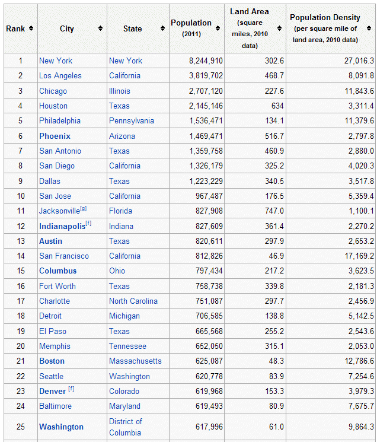The image size is (377, 442).
Task: Select density value 17,169.2
Action: tap(359, 256)
